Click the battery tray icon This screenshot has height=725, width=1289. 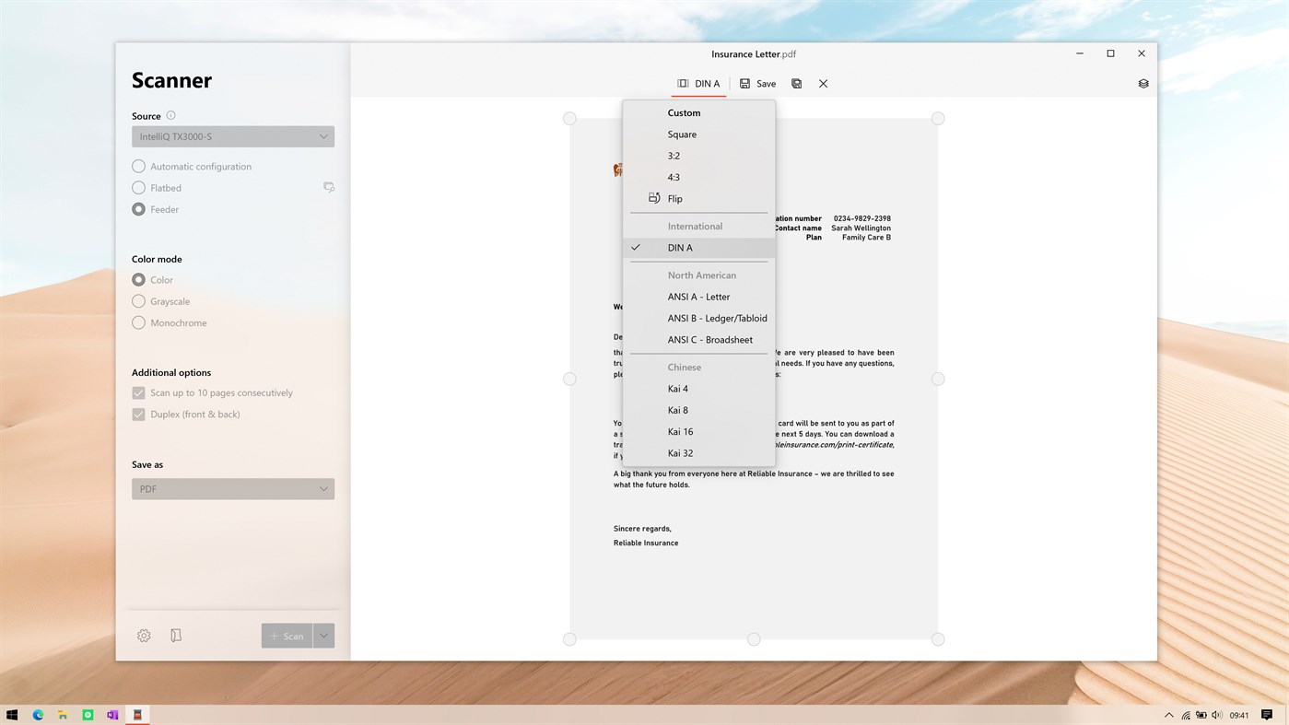[x=1201, y=715]
